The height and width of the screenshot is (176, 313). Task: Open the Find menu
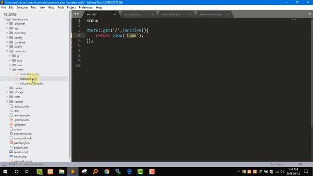click(34, 8)
